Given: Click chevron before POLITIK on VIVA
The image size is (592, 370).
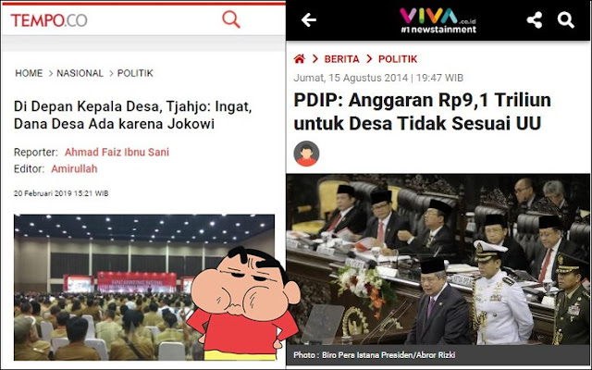Looking at the screenshot, I should [x=369, y=59].
